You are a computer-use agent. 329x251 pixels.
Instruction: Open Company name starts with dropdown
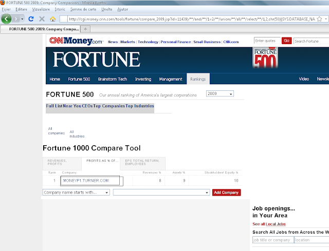pos(76,192)
